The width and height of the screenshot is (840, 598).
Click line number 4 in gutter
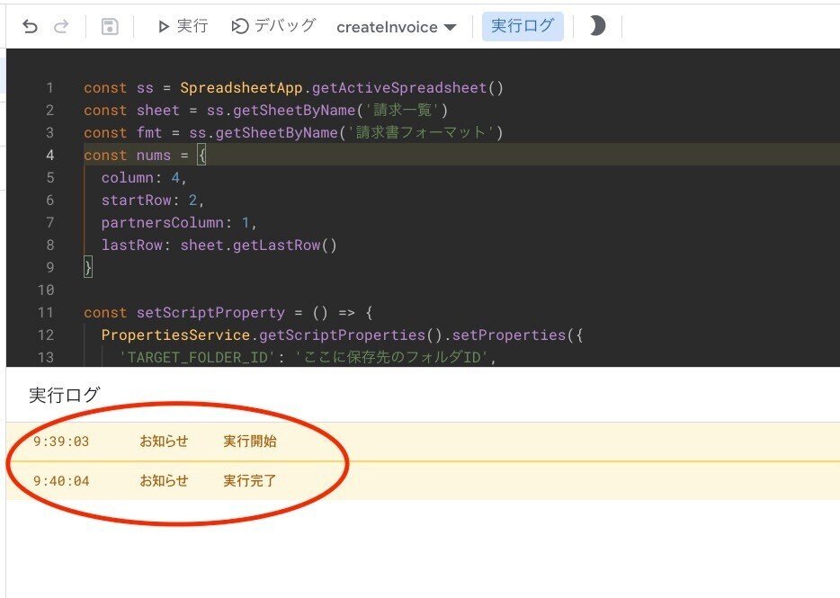49,156
